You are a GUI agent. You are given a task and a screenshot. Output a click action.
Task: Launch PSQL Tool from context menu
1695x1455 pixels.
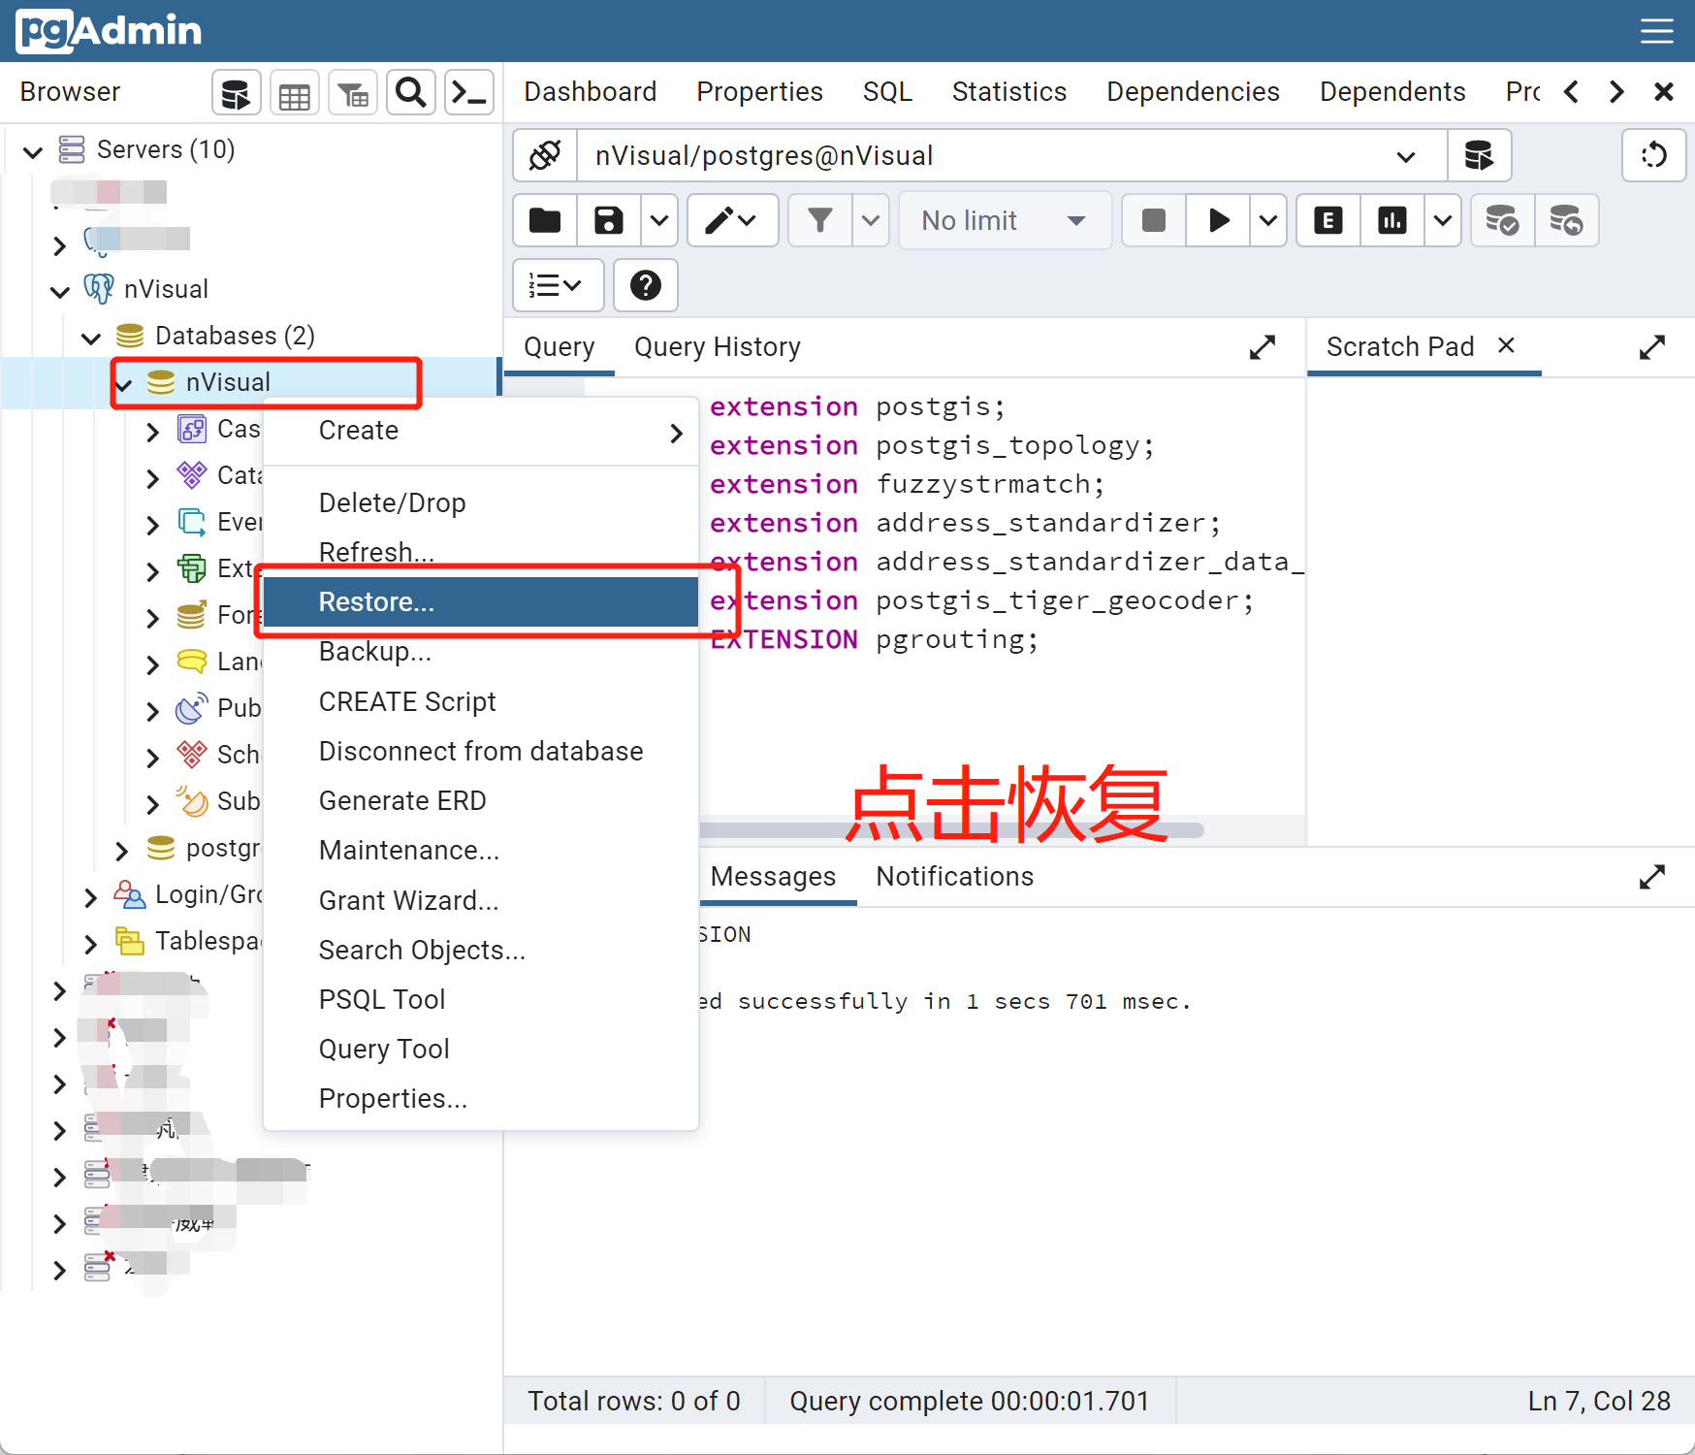(481, 999)
